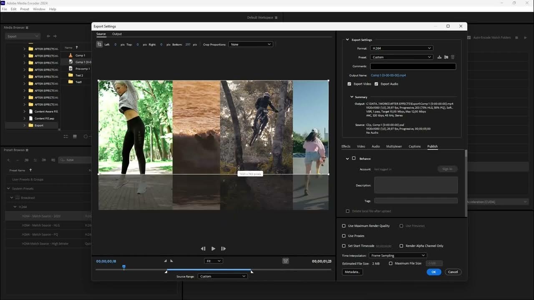The width and height of the screenshot is (534, 300).
Task: Click the Set Out Point marker icon
Action: (171, 261)
